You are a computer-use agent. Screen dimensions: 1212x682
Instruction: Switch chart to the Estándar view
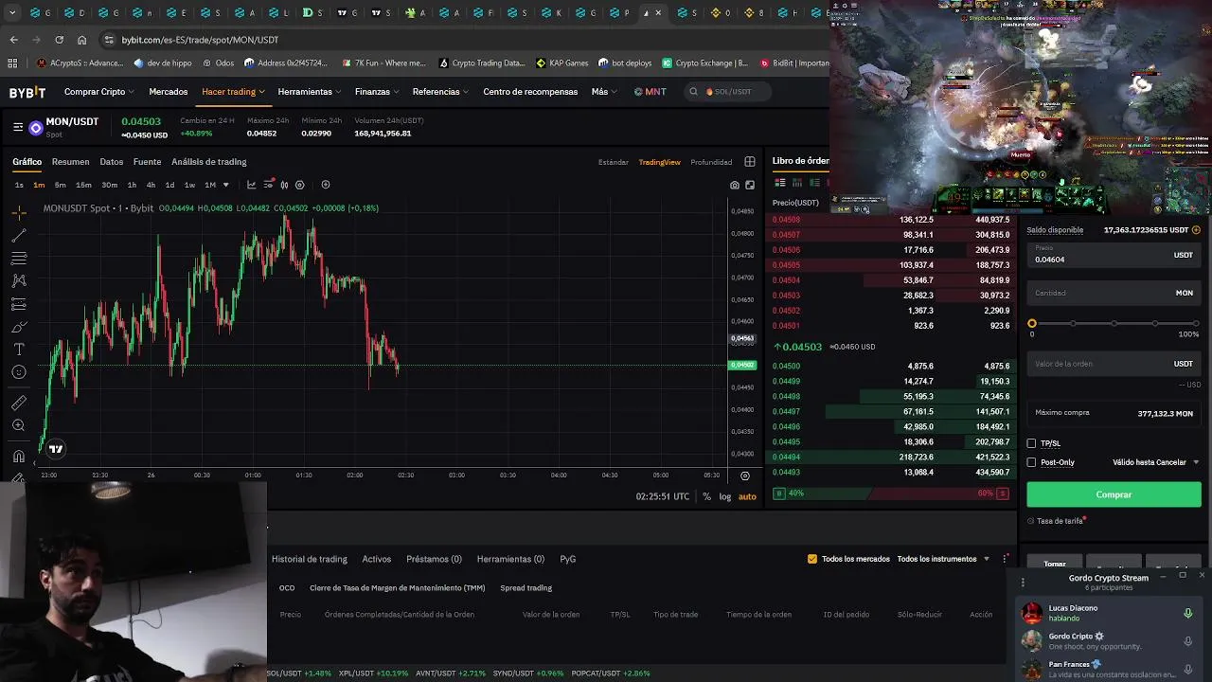pyautogui.click(x=613, y=162)
